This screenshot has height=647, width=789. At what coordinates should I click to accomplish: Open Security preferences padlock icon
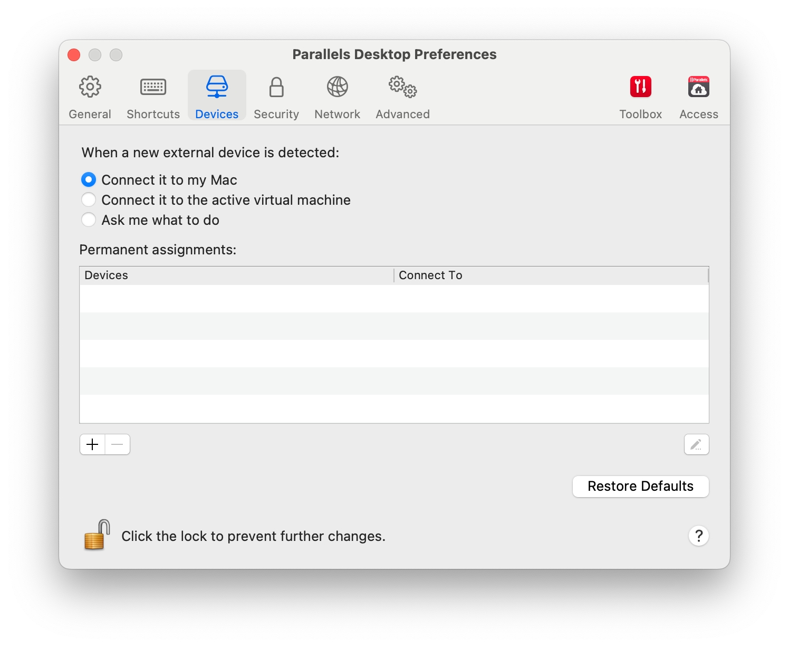276,87
